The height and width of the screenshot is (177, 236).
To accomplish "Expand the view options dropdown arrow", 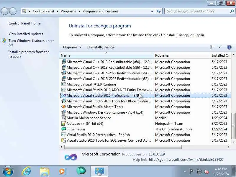I will point(219,47).
